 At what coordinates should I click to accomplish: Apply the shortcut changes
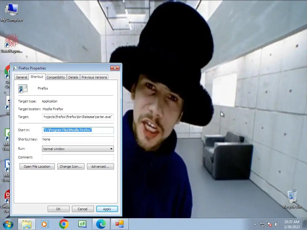(x=107, y=209)
